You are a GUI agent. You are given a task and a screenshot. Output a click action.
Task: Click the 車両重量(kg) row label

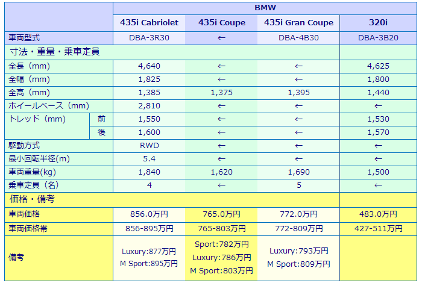58,172
